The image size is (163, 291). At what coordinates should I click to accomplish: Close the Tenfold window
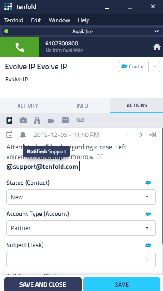pos(153,7)
